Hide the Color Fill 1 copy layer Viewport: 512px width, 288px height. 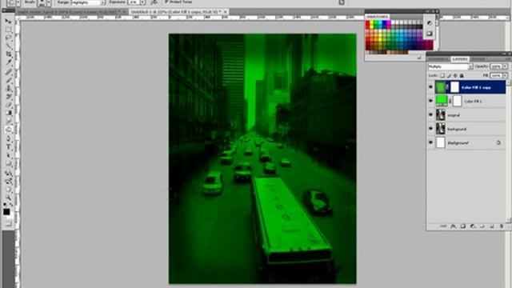430,87
